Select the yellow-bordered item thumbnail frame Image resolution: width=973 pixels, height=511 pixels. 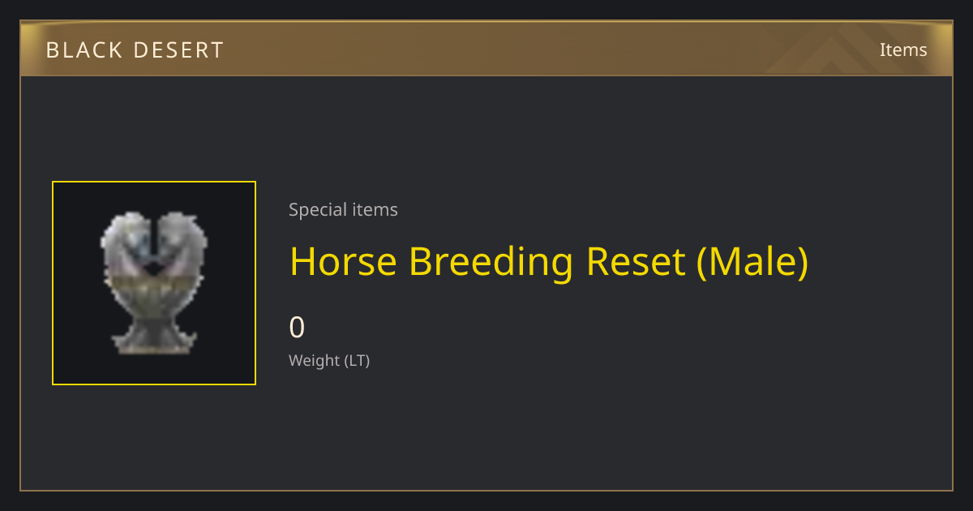coord(154,283)
